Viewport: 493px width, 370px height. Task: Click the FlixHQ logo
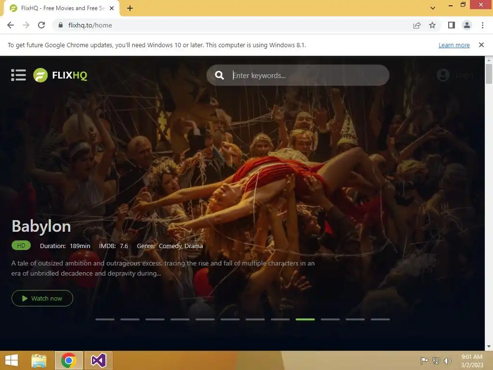click(x=60, y=75)
